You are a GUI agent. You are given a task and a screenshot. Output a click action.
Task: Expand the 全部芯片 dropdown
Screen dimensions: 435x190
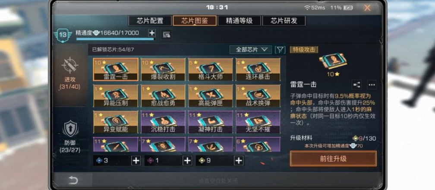pos(250,50)
